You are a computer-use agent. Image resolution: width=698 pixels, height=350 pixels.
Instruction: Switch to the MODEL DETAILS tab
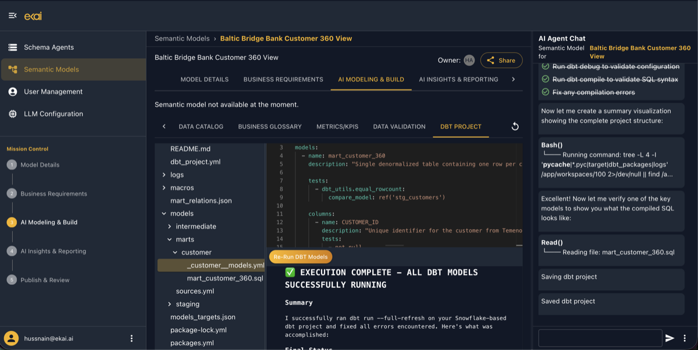pos(205,79)
